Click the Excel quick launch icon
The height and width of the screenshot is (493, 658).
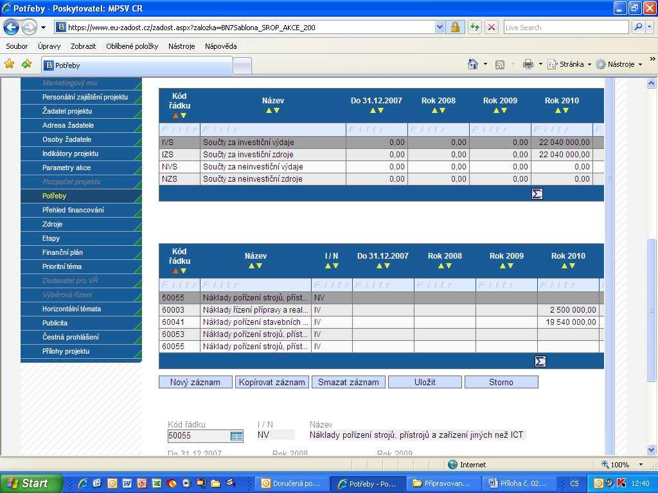156,483
